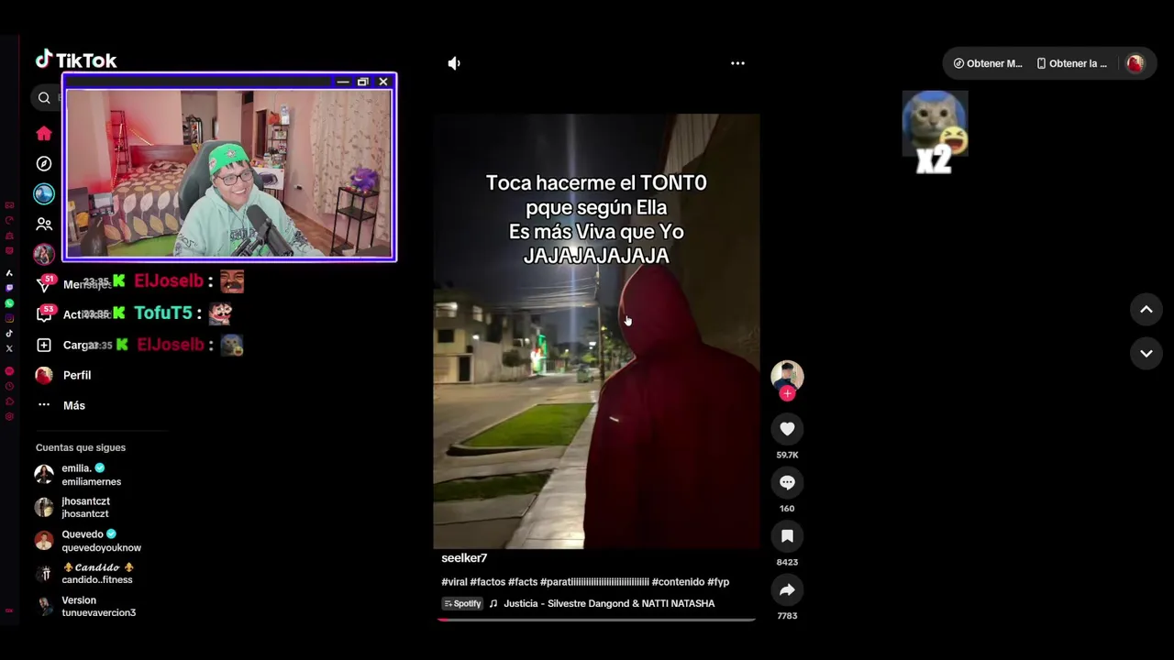
Task: Open the seelker7 username link
Action: (x=464, y=558)
